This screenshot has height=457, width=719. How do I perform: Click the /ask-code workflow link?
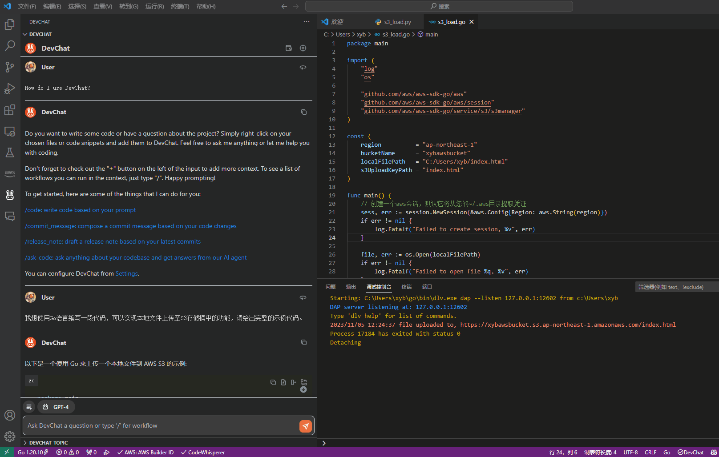pyautogui.click(x=136, y=257)
